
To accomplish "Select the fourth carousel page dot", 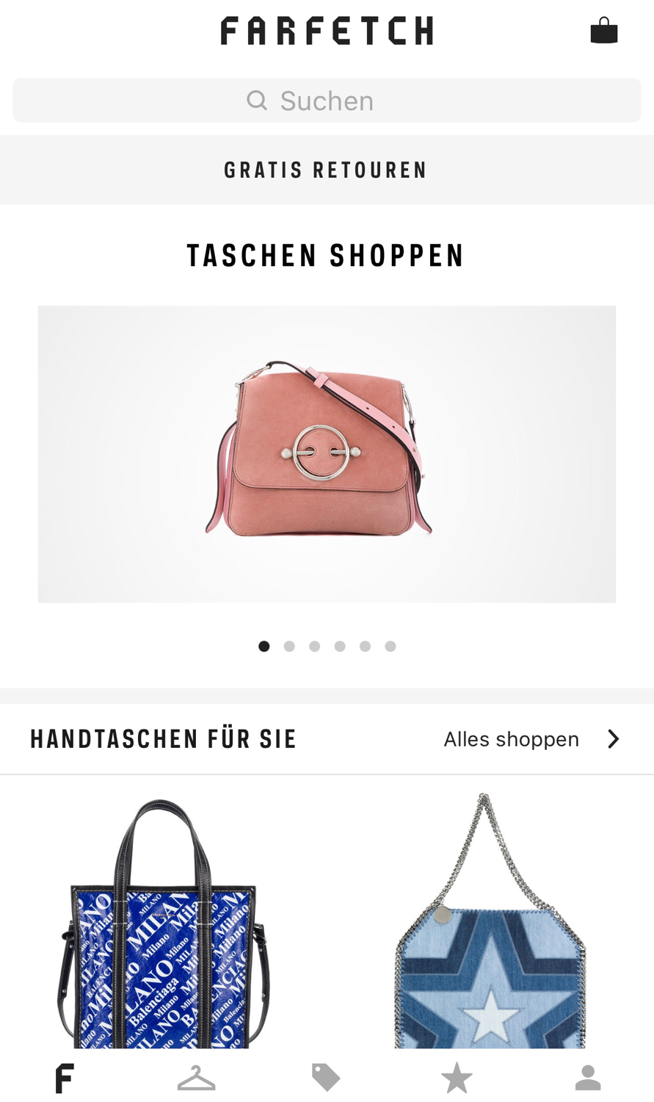I will [x=340, y=647].
